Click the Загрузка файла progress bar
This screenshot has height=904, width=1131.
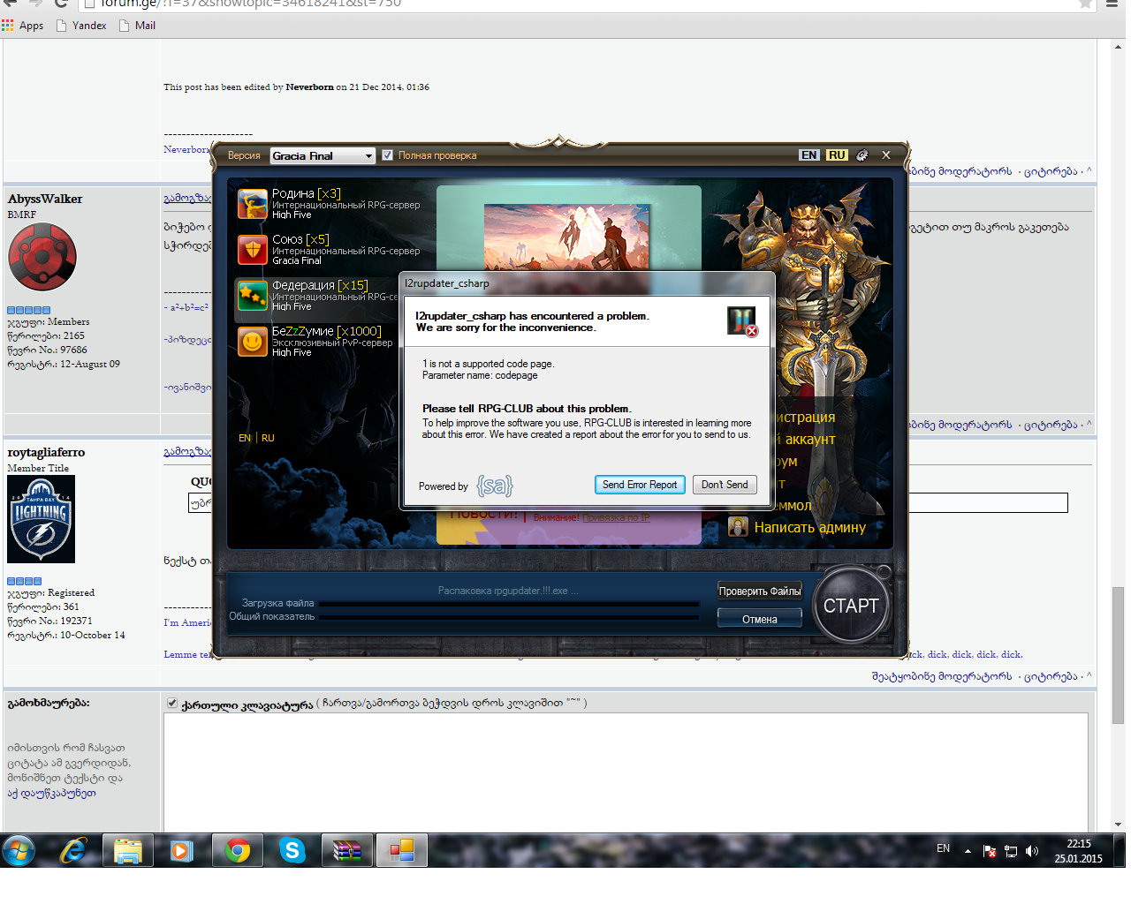(508, 605)
